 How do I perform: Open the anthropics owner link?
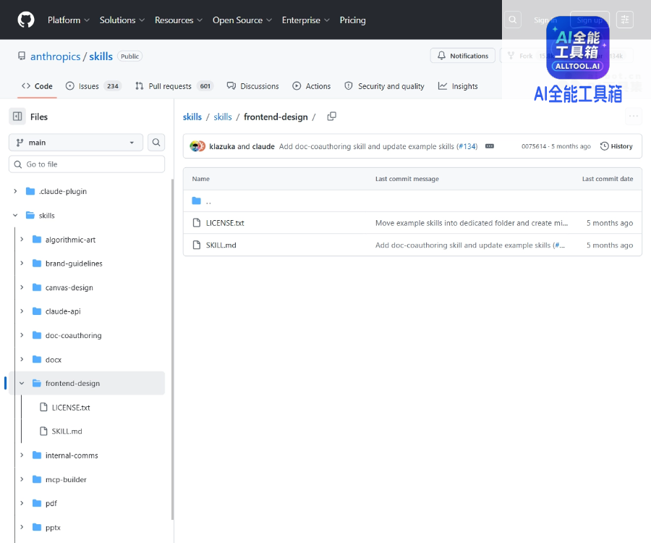tap(55, 56)
